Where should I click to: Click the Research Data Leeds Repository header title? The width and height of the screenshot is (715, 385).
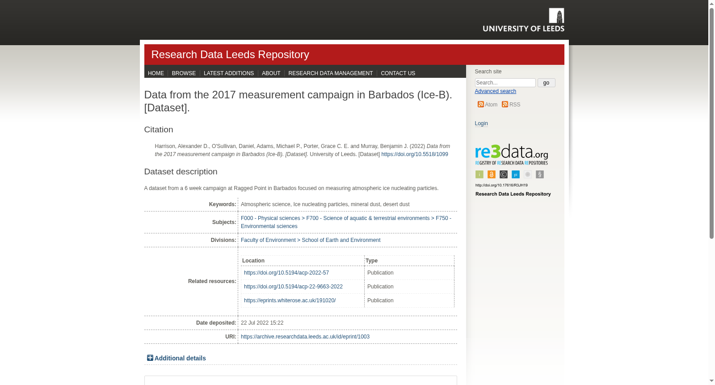(x=230, y=55)
